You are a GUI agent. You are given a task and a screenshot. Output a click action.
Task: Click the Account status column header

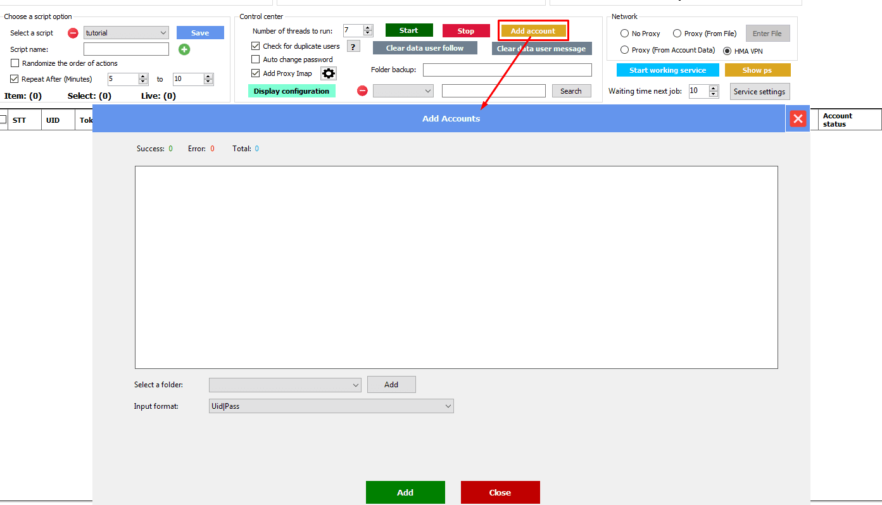838,120
